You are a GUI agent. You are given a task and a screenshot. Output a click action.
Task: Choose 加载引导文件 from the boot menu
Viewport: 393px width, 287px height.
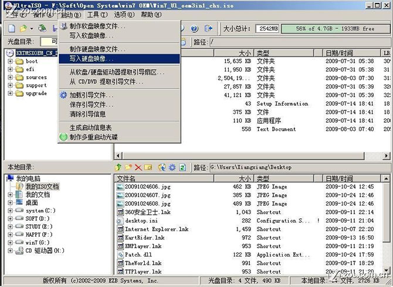pos(91,95)
